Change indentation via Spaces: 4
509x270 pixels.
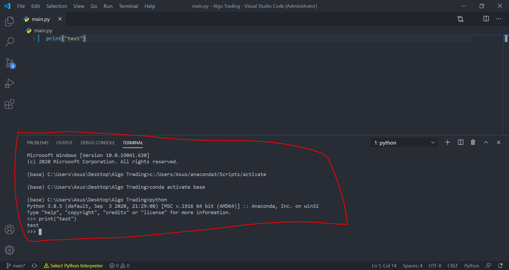pos(413,265)
